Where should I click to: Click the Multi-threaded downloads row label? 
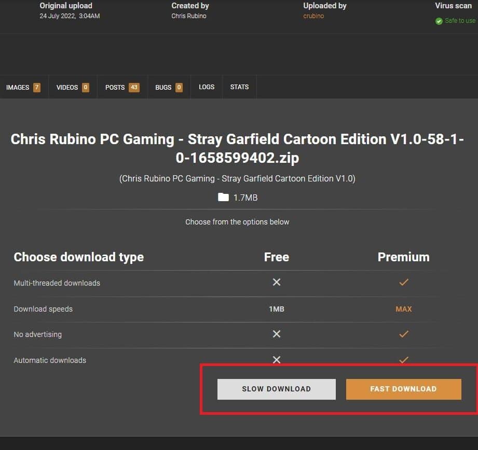(57, 283)
